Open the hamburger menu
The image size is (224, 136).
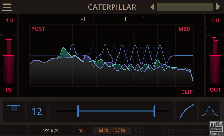[7, 7]
